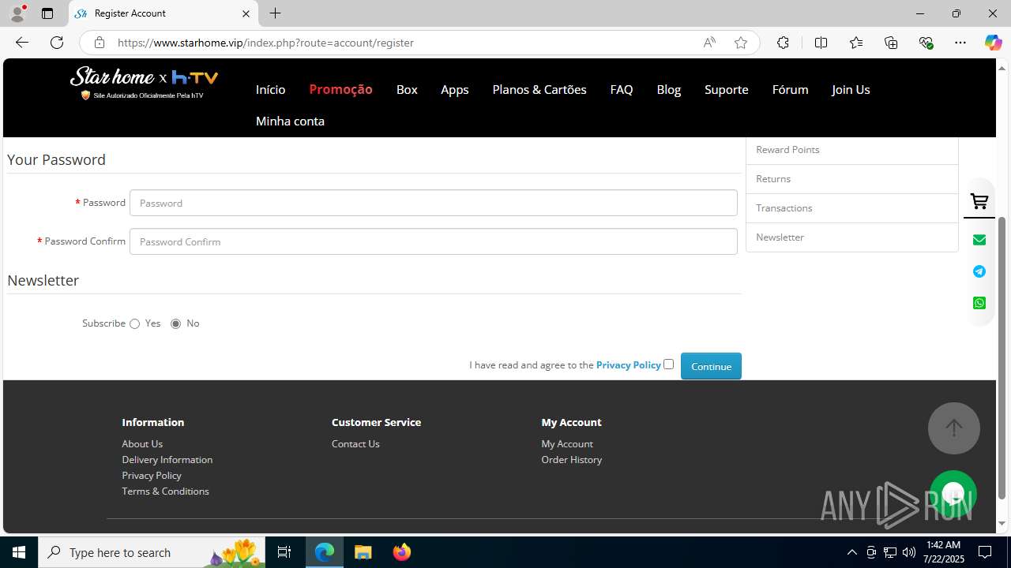Open the Windows Start menu
1011x568 pixels.
pos(19,552)
